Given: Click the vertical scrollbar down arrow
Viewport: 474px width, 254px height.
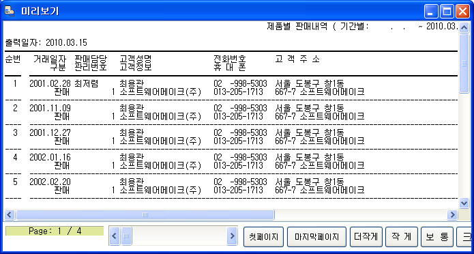Looking at the screenshot, I should [464, 203].
